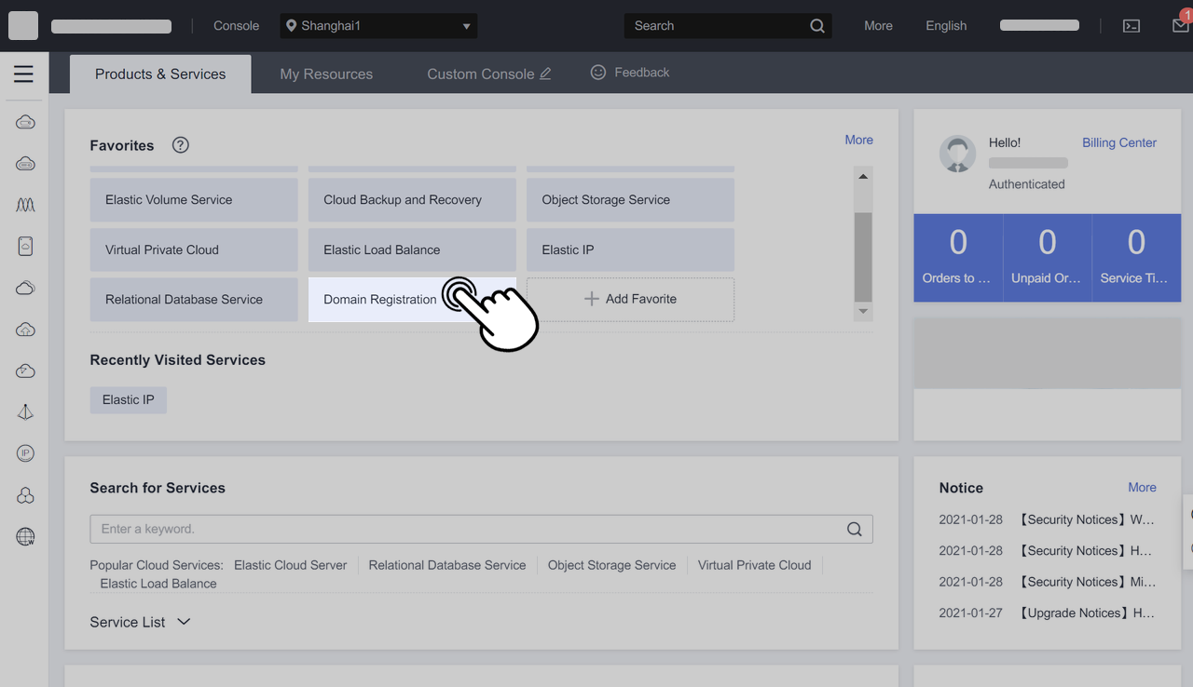Select the Elastic IP sidebar icon
Screen dimensions: 1193x687
24,452
